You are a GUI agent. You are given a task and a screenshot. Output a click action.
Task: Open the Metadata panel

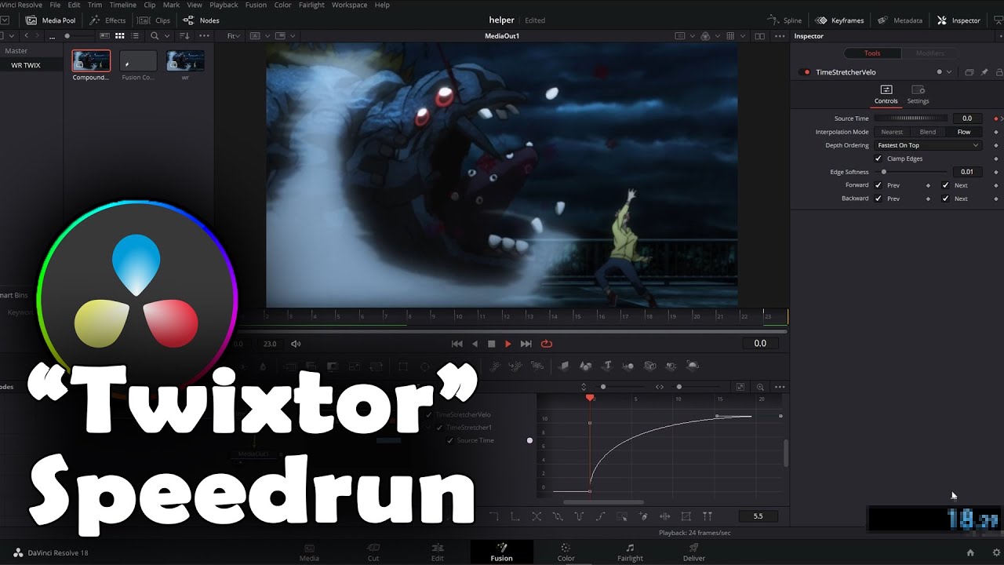coord(900,20)
